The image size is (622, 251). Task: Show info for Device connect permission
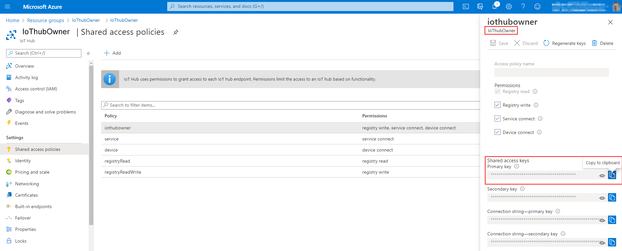(x=539, y=132)
